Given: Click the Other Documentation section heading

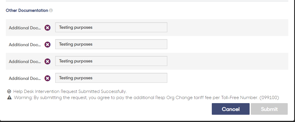Looking at the screenshot, I should (x=27, y=10).
